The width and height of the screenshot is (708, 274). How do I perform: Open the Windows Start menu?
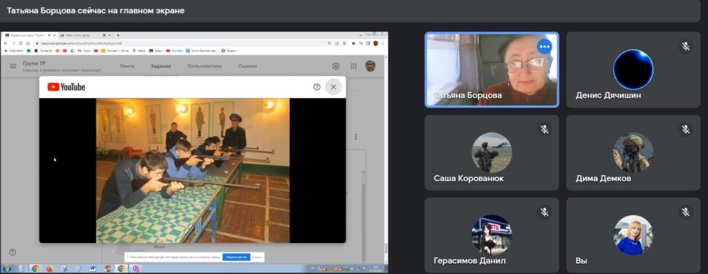click(7, 268)
